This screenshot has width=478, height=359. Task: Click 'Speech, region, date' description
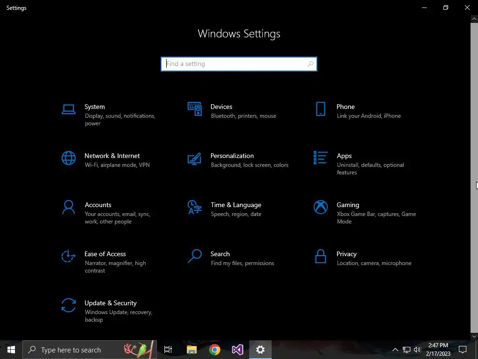pyautogui.click(x=236, y=214)
